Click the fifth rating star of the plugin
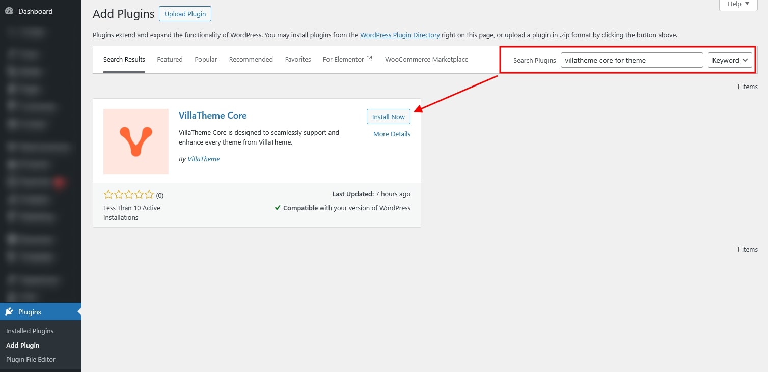 149,195
